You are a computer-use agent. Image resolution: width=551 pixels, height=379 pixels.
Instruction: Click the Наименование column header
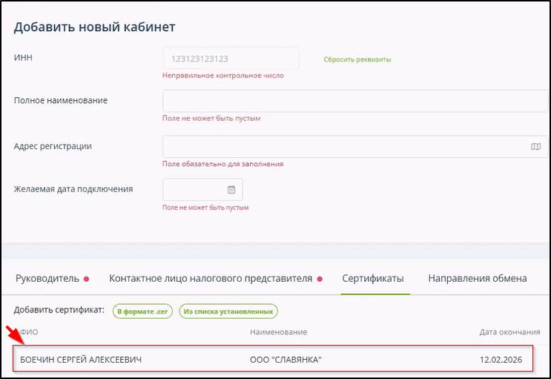click(x=278, y=332)
